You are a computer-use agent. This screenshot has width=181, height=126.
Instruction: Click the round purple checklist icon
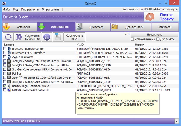(47, 37)
